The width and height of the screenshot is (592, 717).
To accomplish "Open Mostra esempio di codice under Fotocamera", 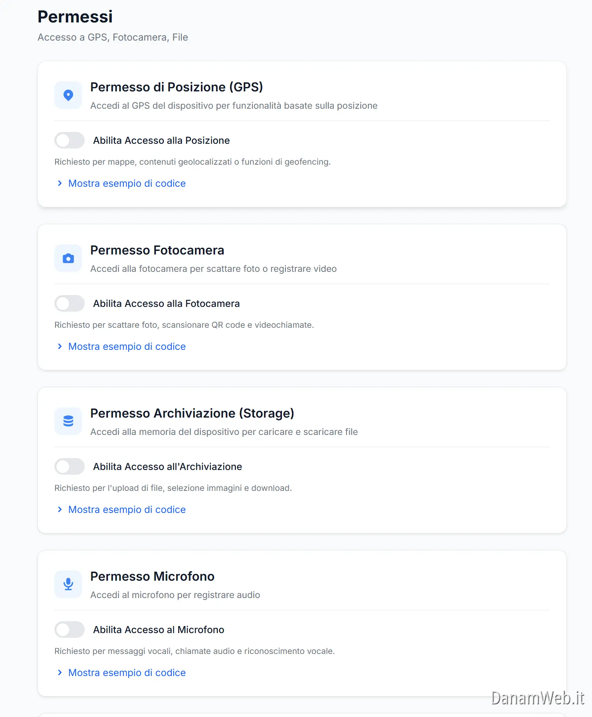I will click(127, 346).
